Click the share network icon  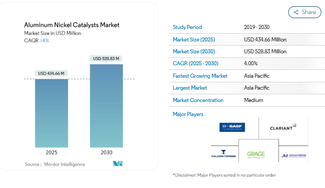[x=296, y=12]
